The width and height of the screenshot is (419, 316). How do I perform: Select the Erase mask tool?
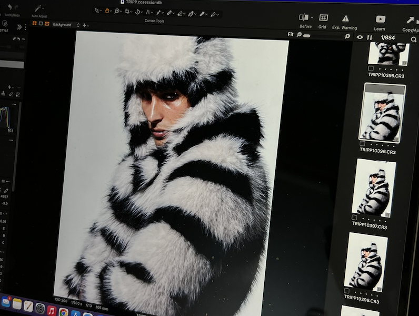[181, 13]
